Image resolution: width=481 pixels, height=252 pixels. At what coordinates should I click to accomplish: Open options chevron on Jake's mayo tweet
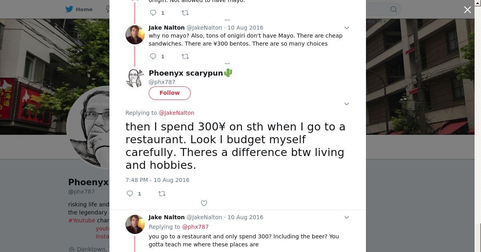click(x=347, y=28)
